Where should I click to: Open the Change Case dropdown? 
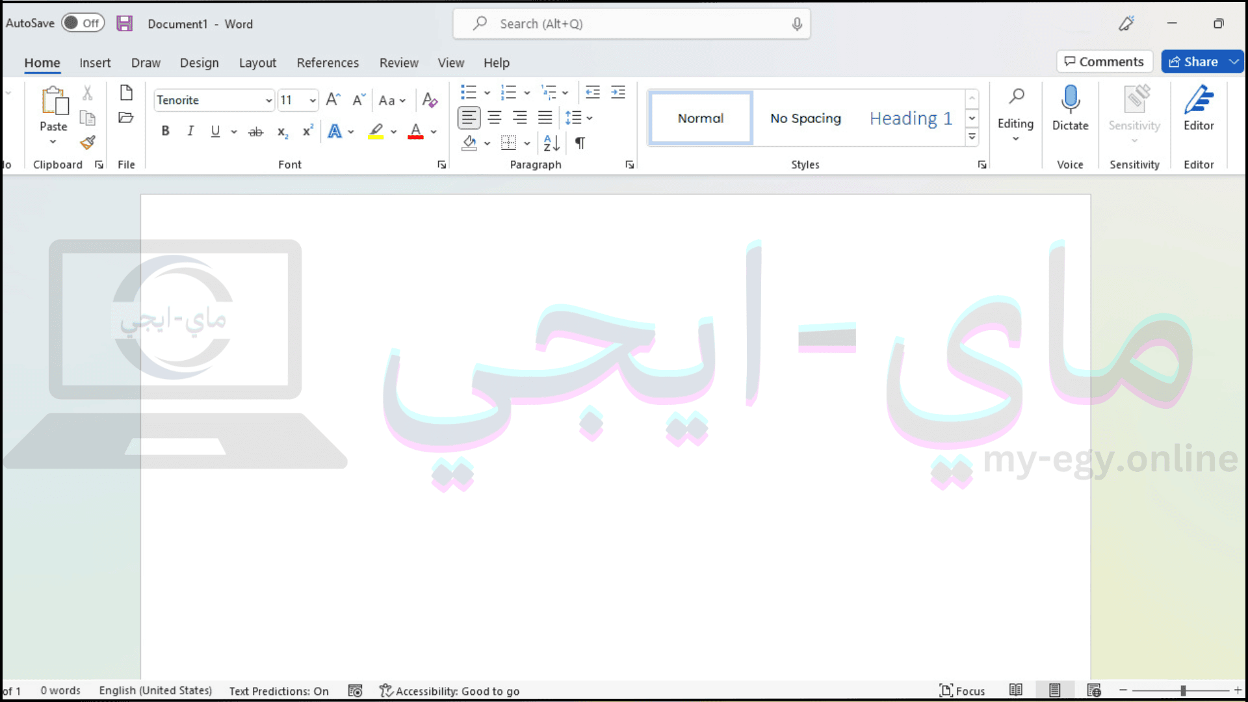coord(392,100)
